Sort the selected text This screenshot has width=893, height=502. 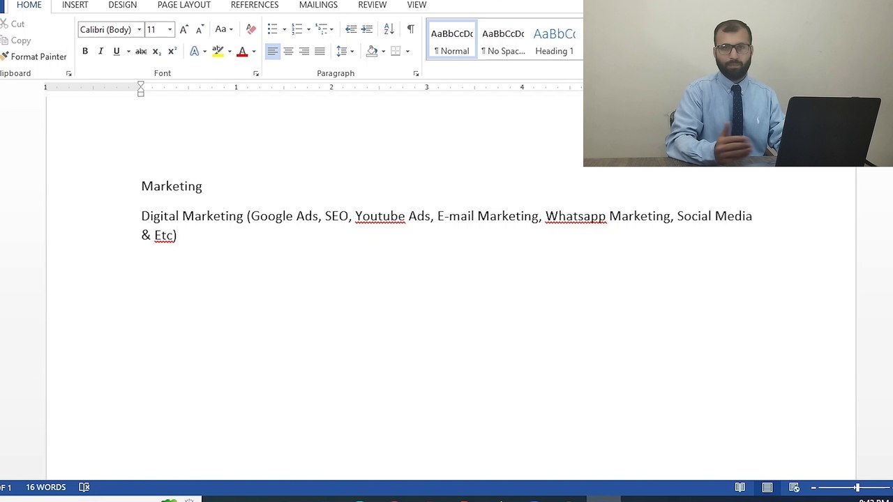tap(389, 29)
